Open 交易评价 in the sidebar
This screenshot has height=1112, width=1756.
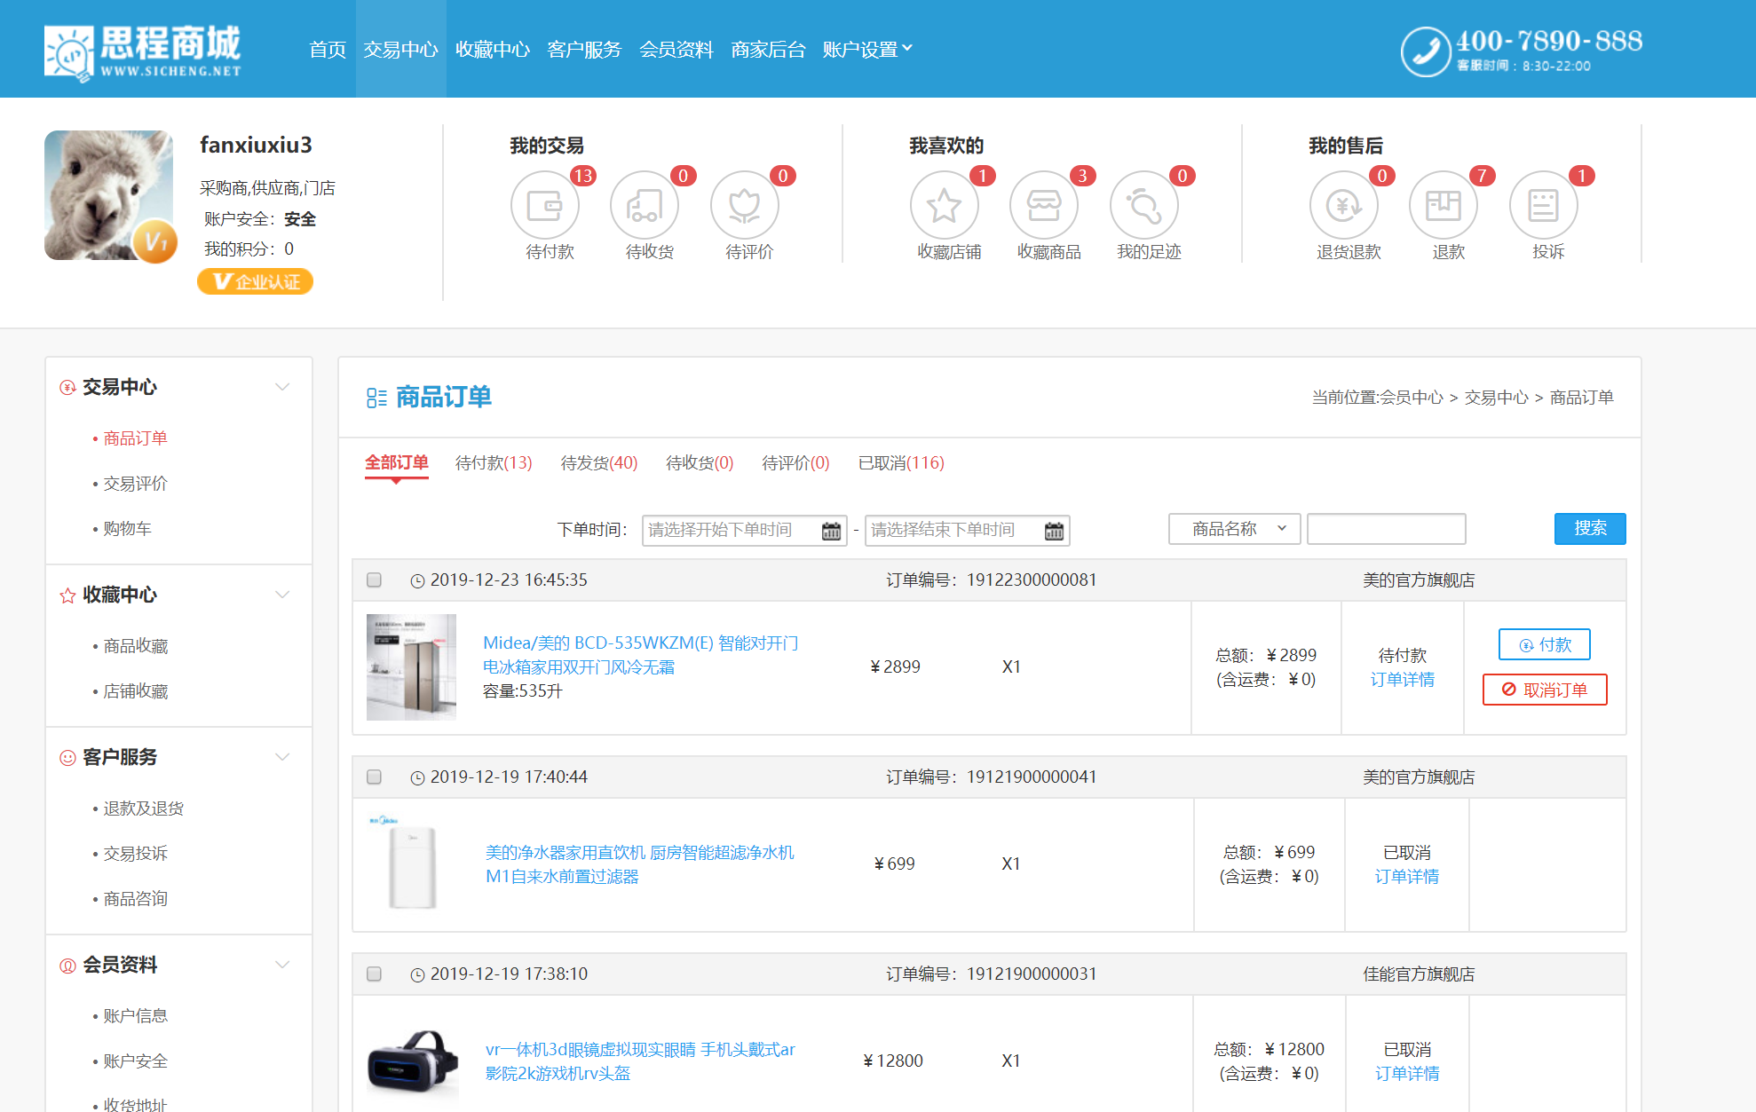[x=135, y=484]
